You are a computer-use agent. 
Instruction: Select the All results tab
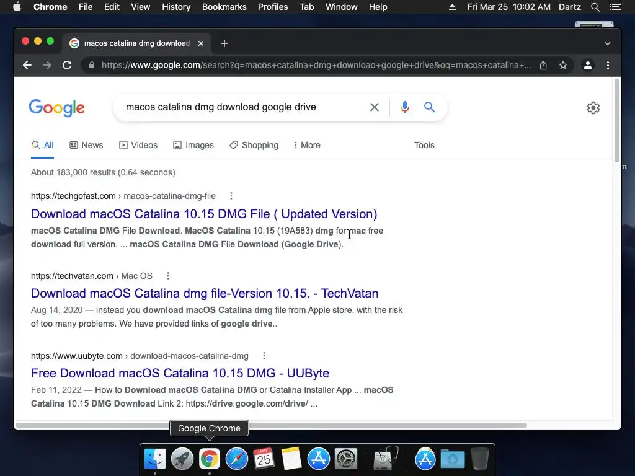pyautogui.click(x=43, y=145)
